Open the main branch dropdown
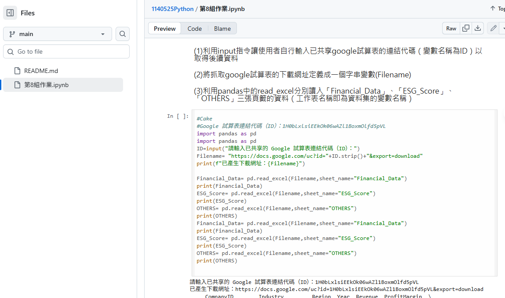This screenshot has width=505, height=298. (x=57, y=34)
